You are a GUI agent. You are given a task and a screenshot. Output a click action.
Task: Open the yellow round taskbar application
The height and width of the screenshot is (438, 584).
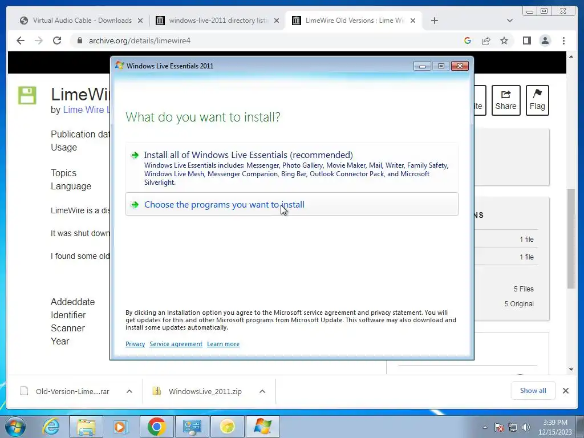227,427
